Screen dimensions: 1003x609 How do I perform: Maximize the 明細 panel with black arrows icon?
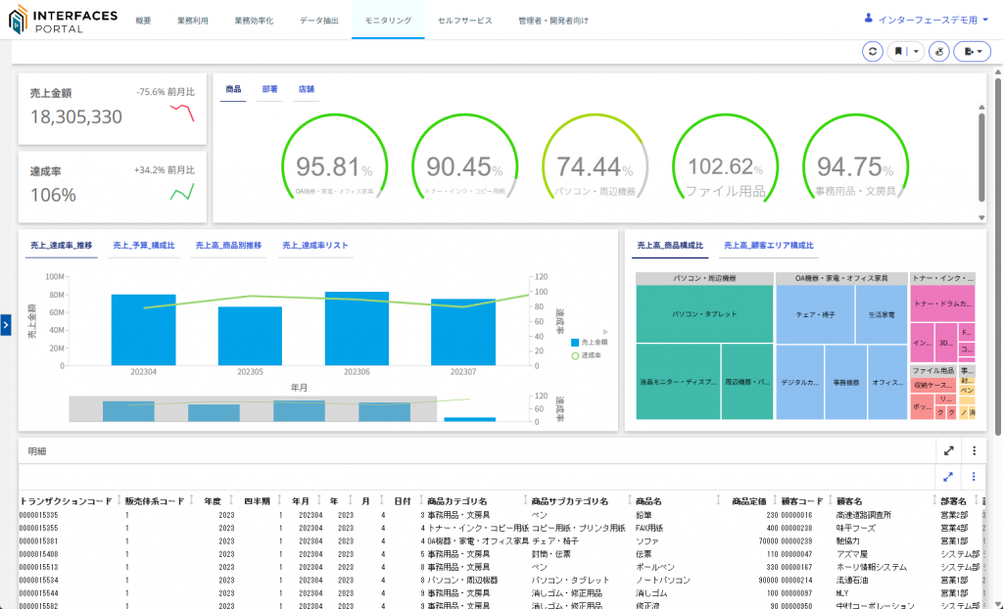coord(948,451)
